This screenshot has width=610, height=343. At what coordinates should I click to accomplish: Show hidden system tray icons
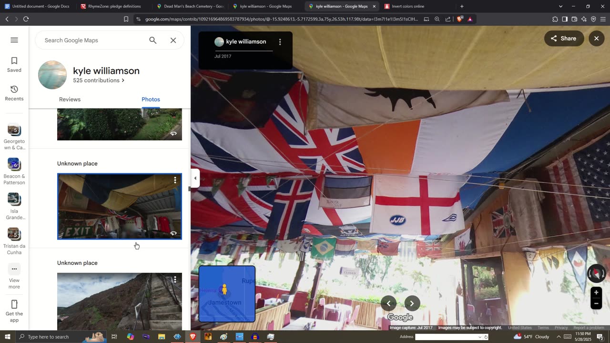(559, 337)
